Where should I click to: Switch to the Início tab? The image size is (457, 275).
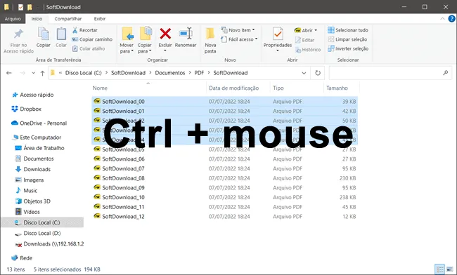point(37,19)
